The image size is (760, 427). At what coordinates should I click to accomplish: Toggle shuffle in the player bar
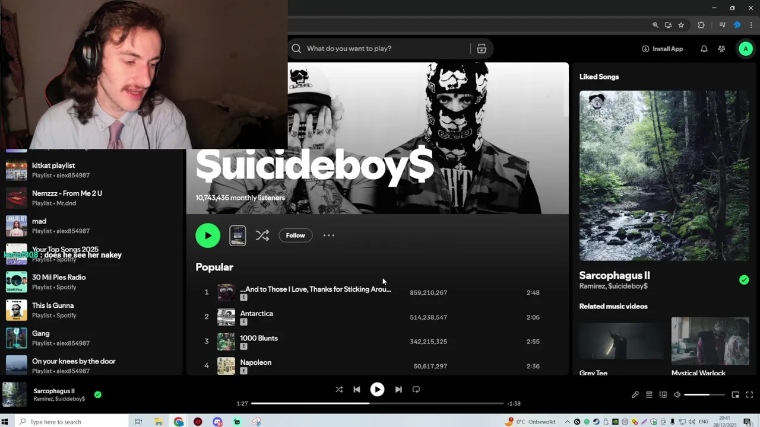coord(338,390)
